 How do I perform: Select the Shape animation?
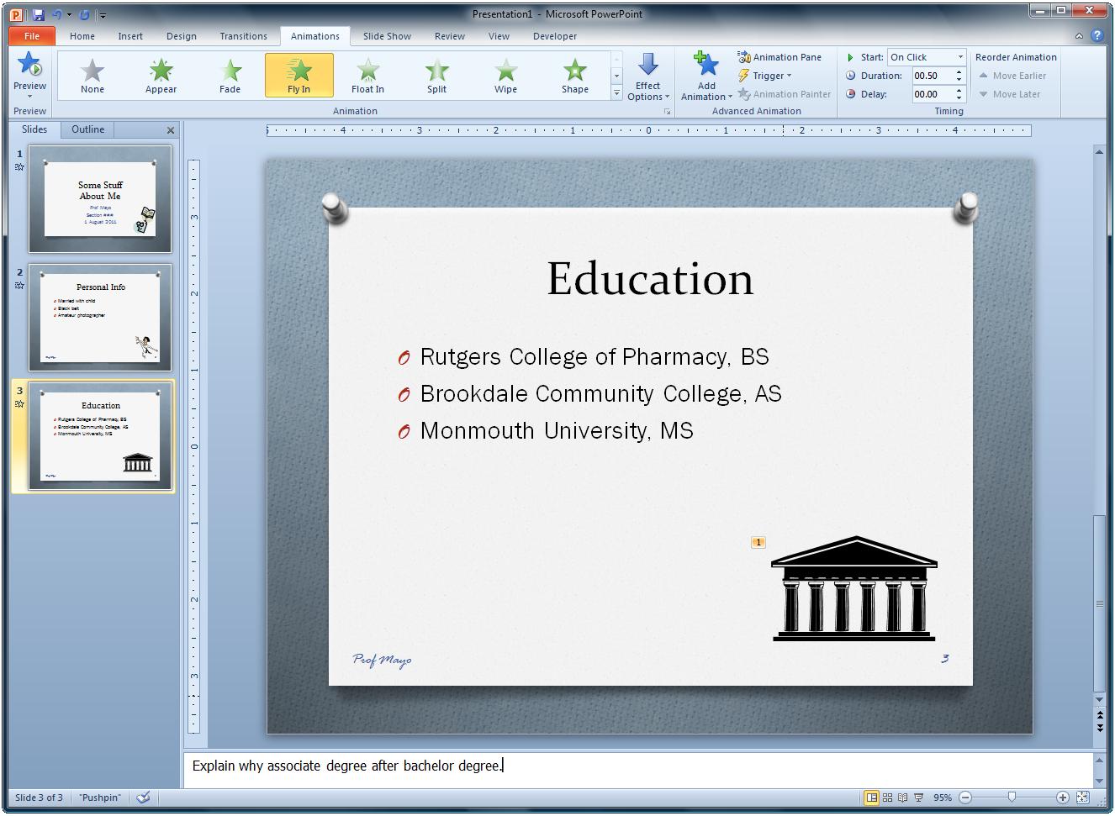tap(574, 75)
